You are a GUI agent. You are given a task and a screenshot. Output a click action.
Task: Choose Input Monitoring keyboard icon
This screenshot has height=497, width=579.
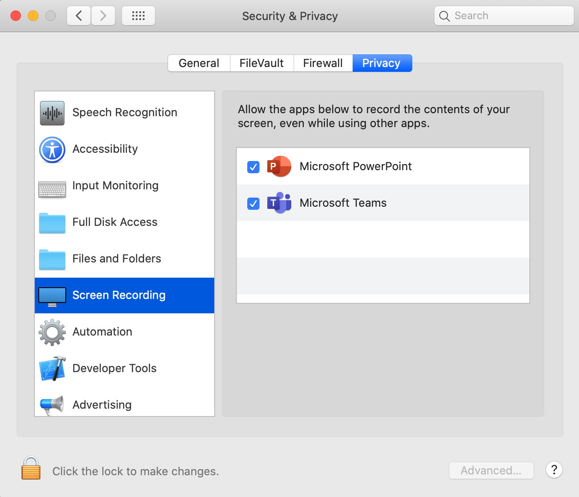(x=52, y=189)
